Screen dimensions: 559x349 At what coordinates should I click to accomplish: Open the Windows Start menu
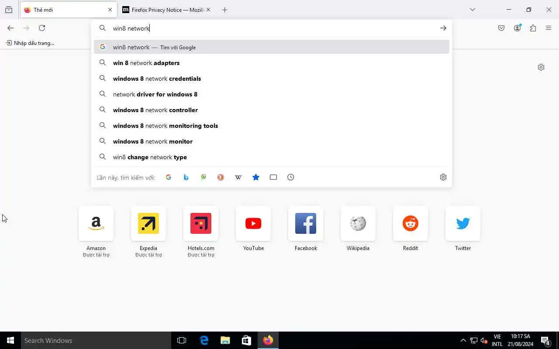coord(10,340)
